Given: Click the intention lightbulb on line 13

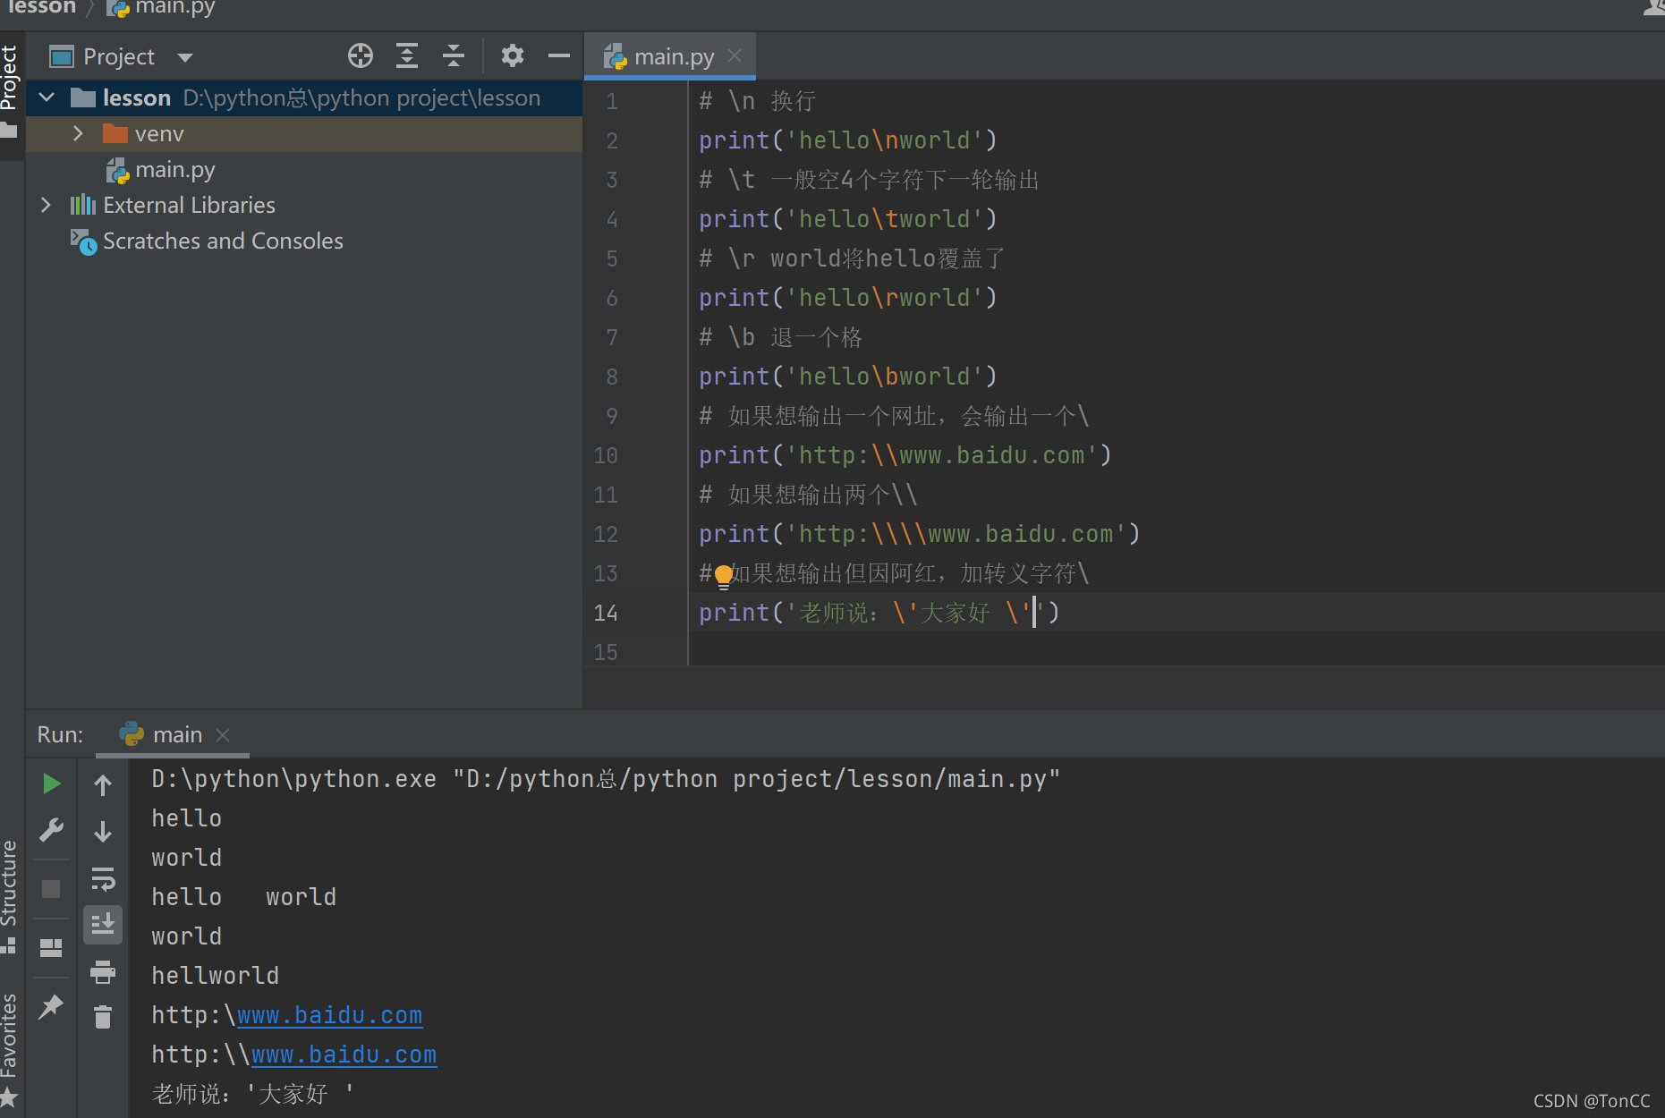Looking at the screenshot, I should [x=724, y=576].
